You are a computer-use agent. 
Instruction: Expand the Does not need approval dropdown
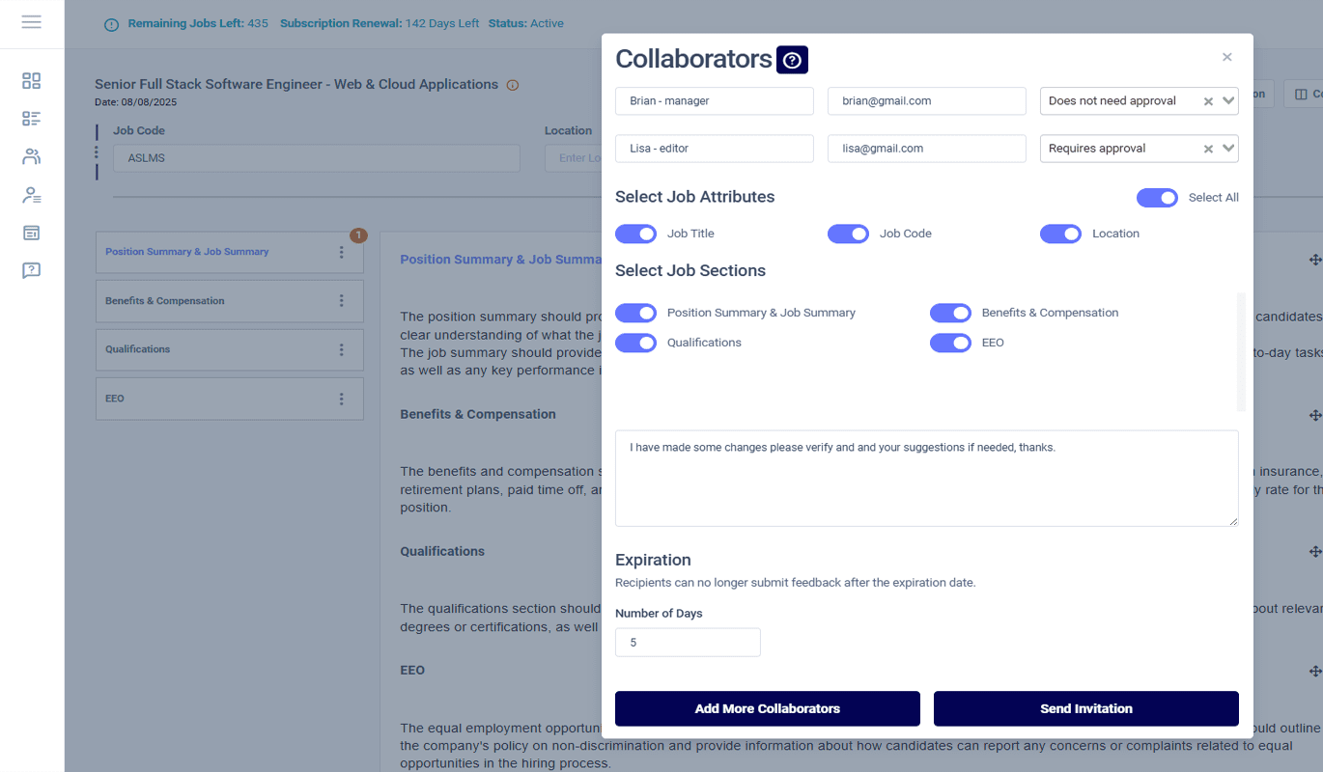1227,100
